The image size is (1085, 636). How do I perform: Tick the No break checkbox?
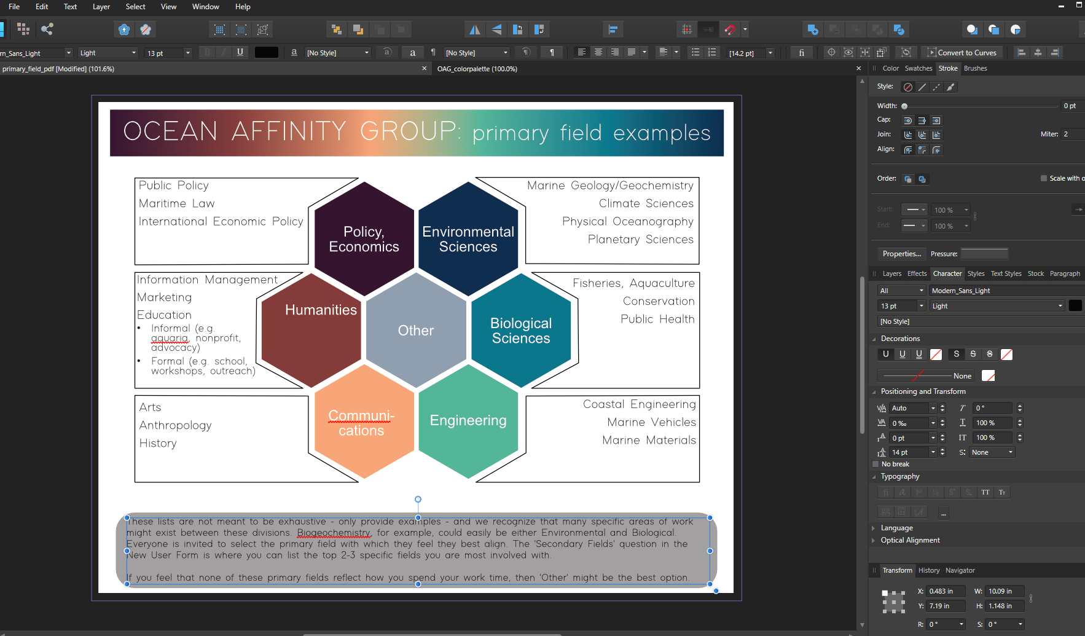click(x=876, y=464)
